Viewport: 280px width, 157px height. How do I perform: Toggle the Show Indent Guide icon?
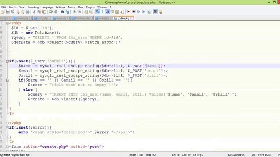107,12
